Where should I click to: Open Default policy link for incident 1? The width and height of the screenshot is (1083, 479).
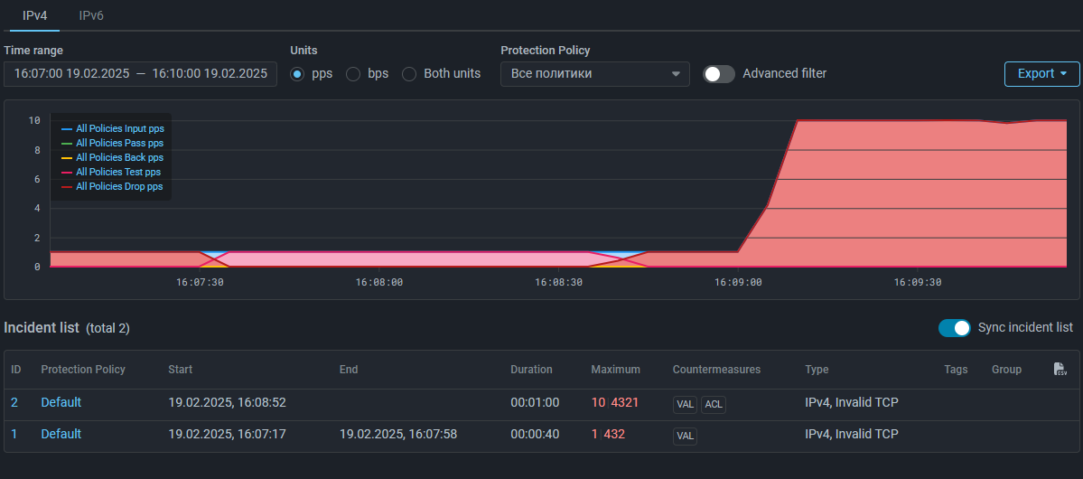[x=61, y=434]
